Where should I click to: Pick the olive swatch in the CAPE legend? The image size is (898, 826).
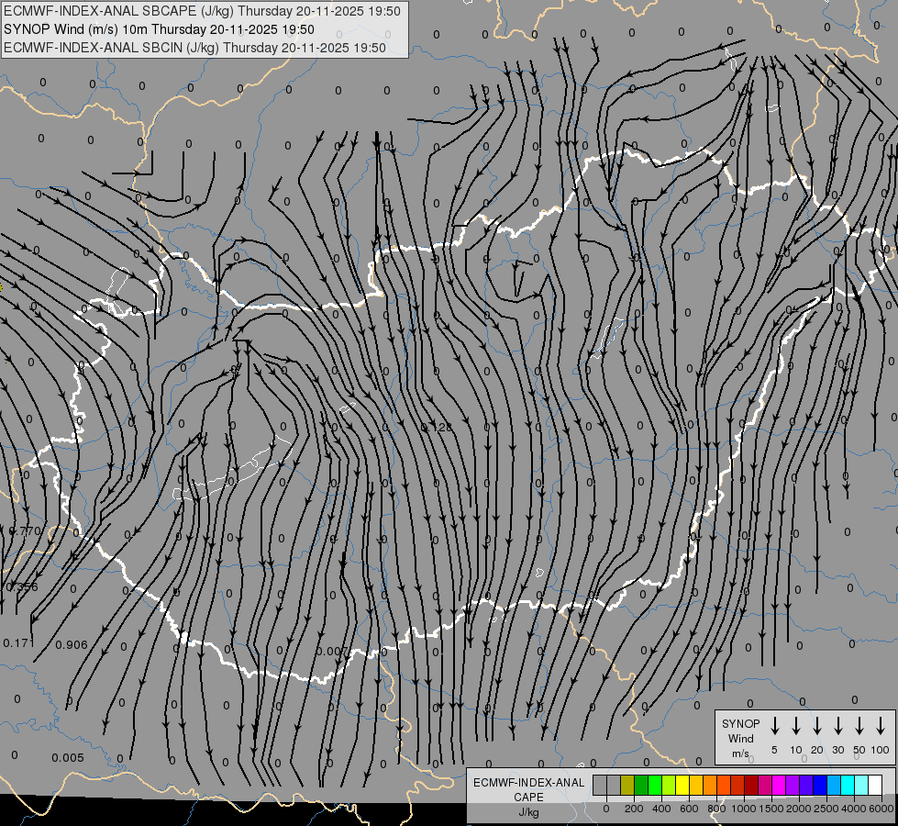(x=627, y=785)
